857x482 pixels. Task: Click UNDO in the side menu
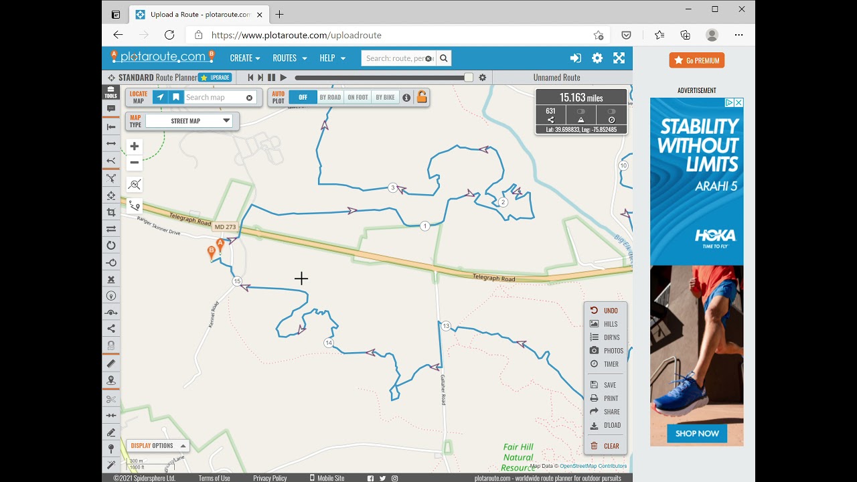(x=604, y=311)
